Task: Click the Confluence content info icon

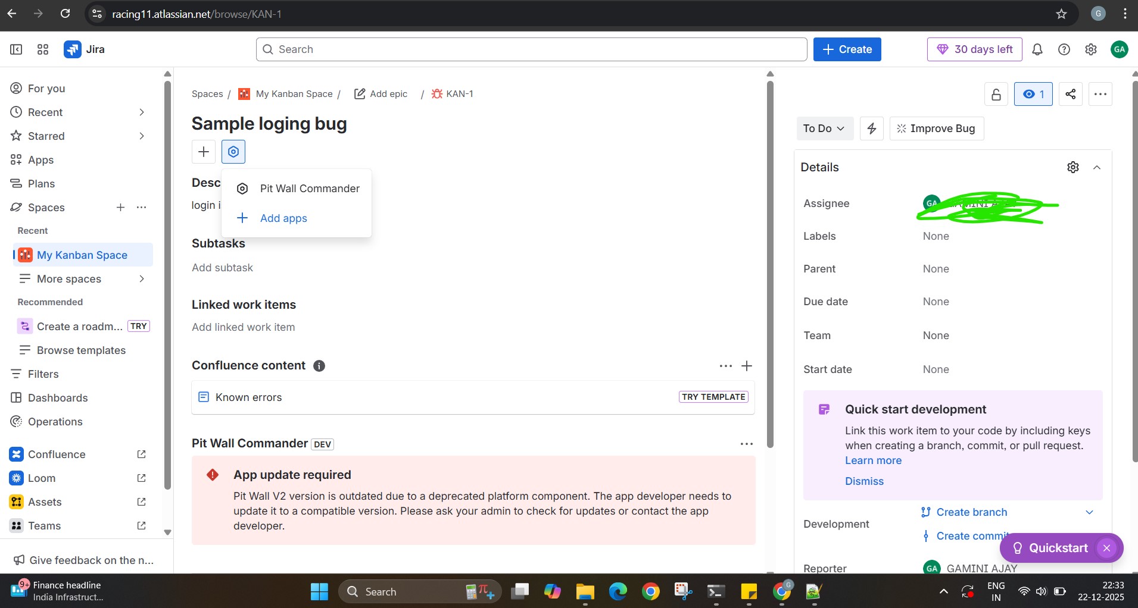Action: [319, 366]
